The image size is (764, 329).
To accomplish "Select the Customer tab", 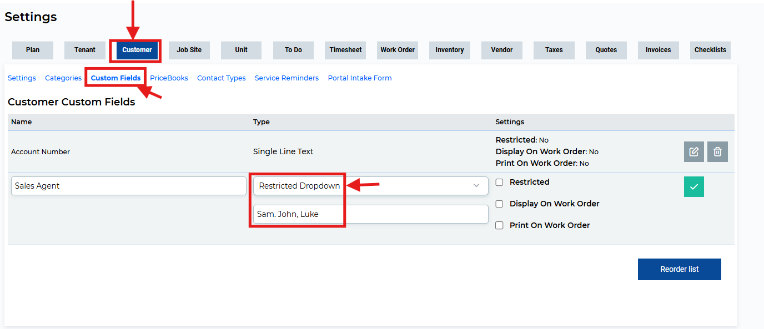I will tap(137, 50).
